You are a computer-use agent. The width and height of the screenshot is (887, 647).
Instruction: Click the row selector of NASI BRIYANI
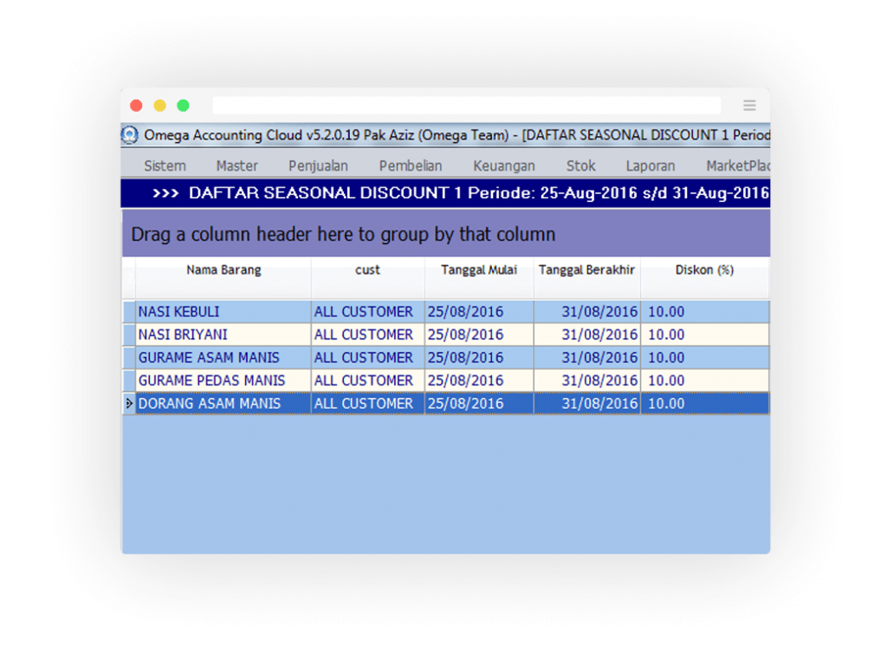click(129, 334)
